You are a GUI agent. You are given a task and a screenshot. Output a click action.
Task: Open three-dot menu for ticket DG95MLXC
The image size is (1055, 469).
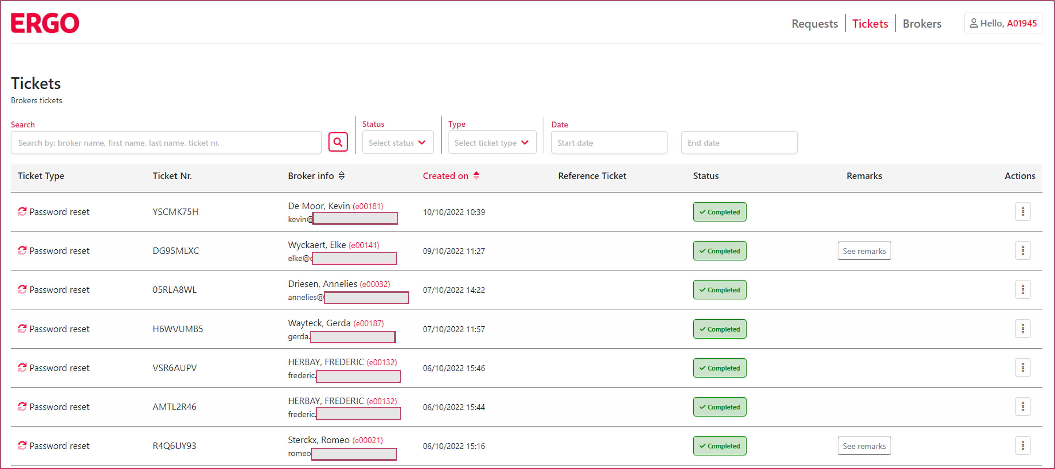tap(1023, 251)
